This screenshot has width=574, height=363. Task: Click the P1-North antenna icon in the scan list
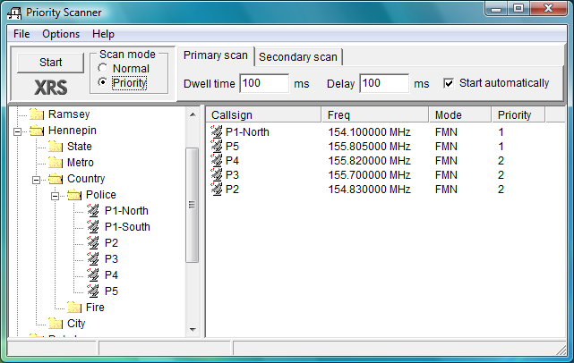(x=217, y=131)
